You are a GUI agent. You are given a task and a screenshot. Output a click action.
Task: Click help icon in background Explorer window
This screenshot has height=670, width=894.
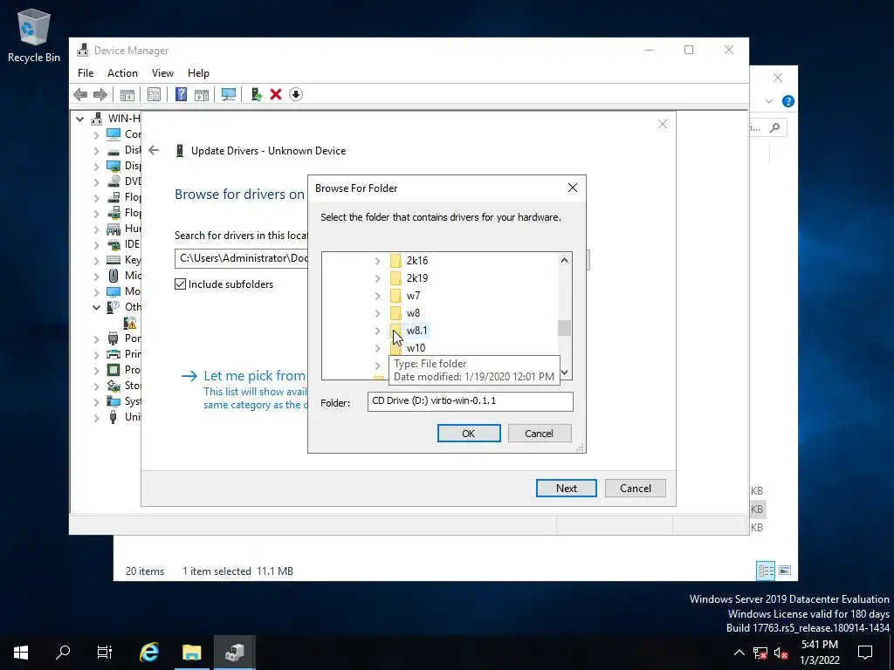[x=788, y=101]
